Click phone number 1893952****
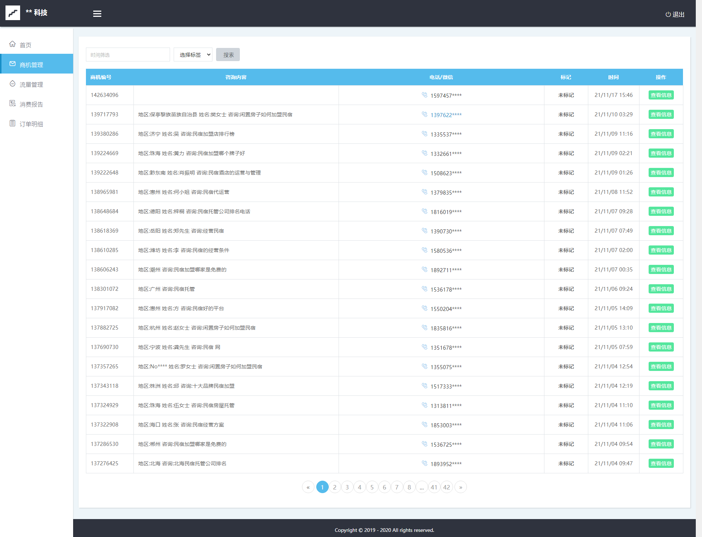 [446, 464]
